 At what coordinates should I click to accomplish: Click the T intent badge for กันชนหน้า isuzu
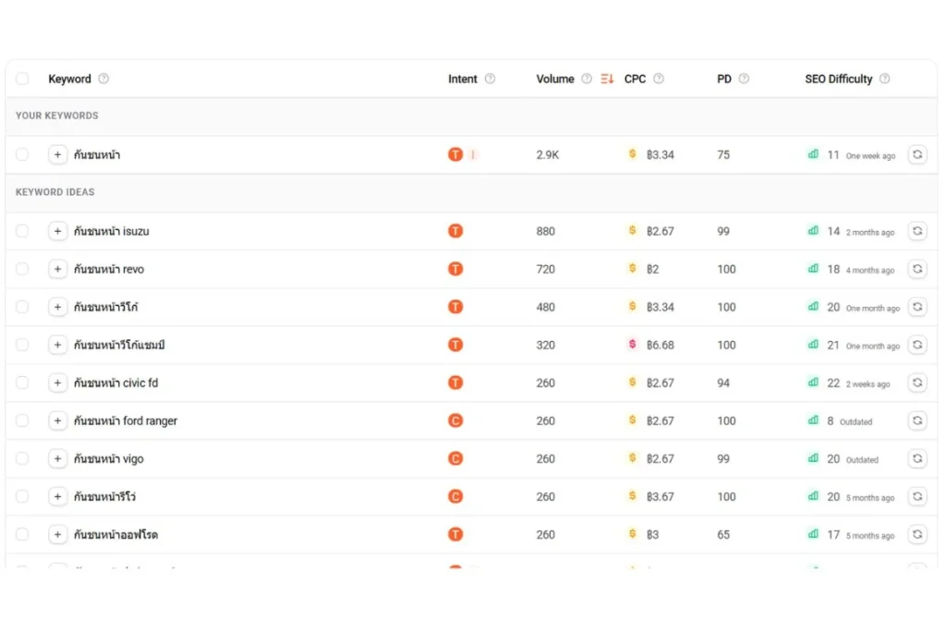point(455,231)
